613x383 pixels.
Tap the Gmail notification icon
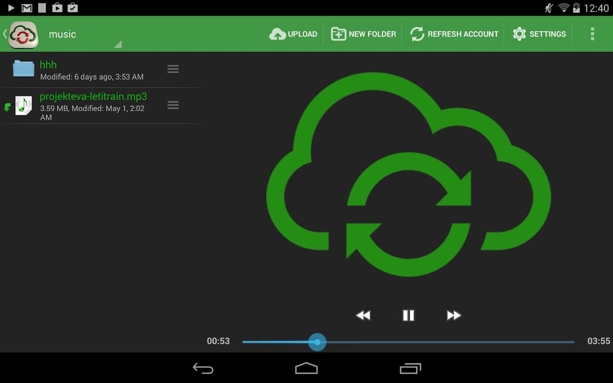tap(27, 8)
